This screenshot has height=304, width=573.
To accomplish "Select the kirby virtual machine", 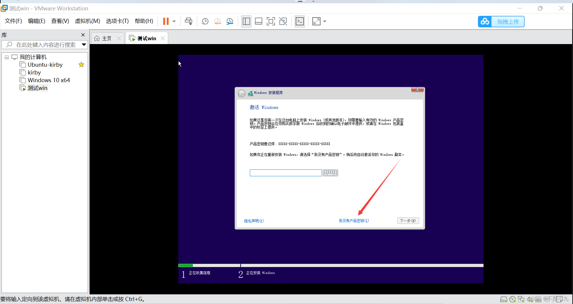I will (x=34, y=72).
